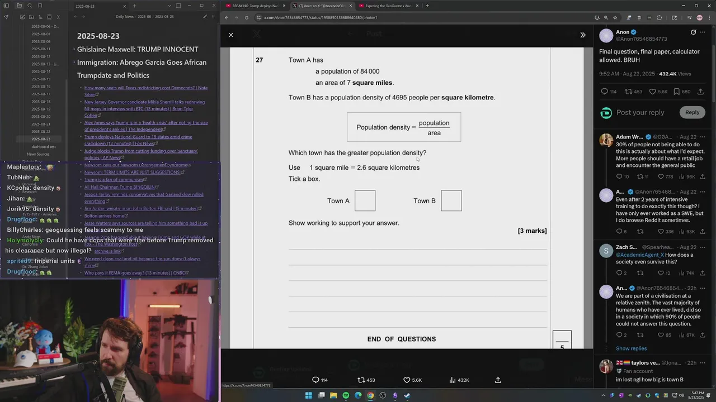The height and width of the screenshot is (402, 716).
Task: Toggle Obsidian right sidebar
Action: [178, 6]
